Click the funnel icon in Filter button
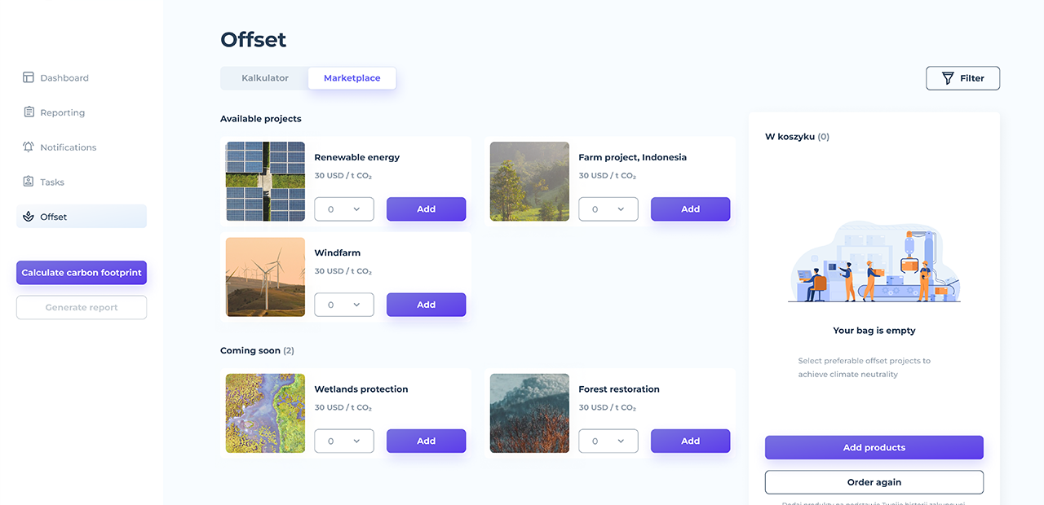Image resolution: width=1044 pixels, height=505 pixels. click(948, 78)
